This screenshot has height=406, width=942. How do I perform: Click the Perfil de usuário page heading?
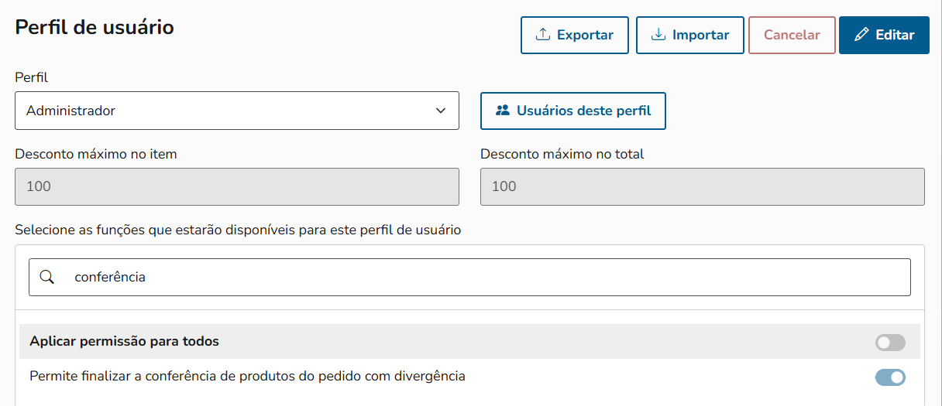click(x=95, y=28)
